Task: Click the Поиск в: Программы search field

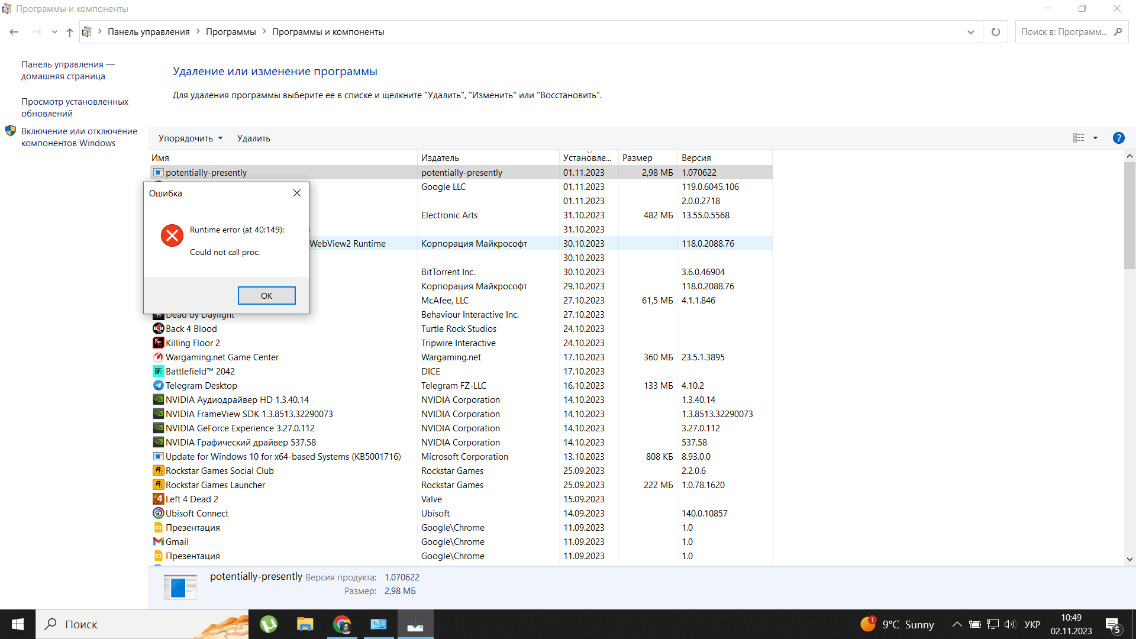Action: 1064,32
